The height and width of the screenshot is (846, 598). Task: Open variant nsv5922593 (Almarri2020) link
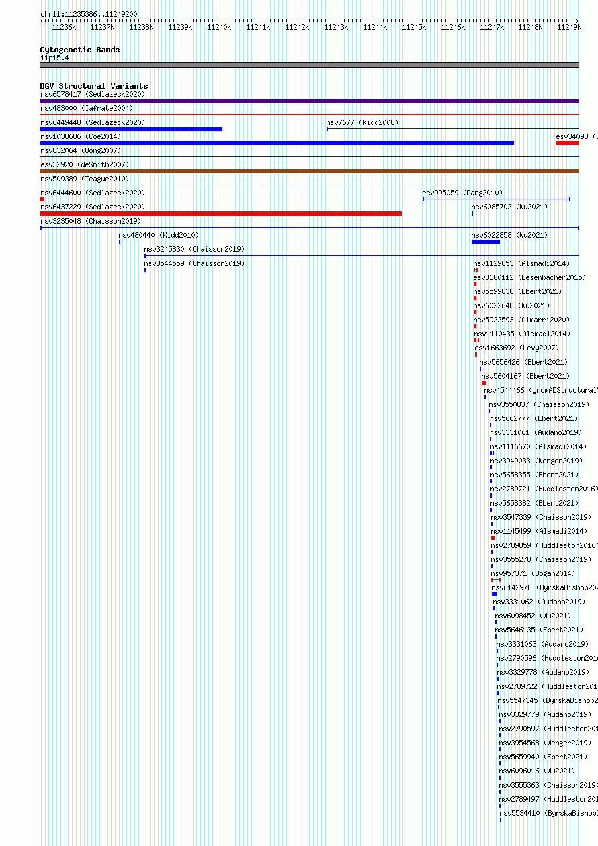pyautogui.click(x=521, y=320)
